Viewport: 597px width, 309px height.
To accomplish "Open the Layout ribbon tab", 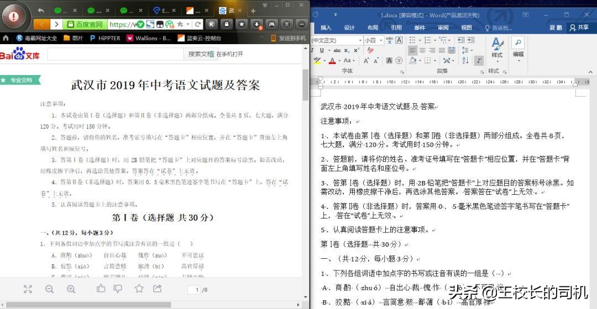I will point(373,28).
